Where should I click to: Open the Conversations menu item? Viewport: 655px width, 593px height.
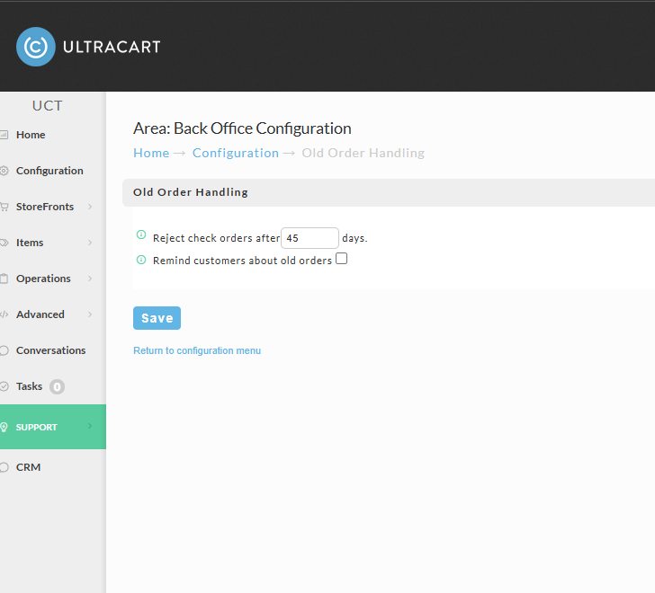(x=50, y=350)
